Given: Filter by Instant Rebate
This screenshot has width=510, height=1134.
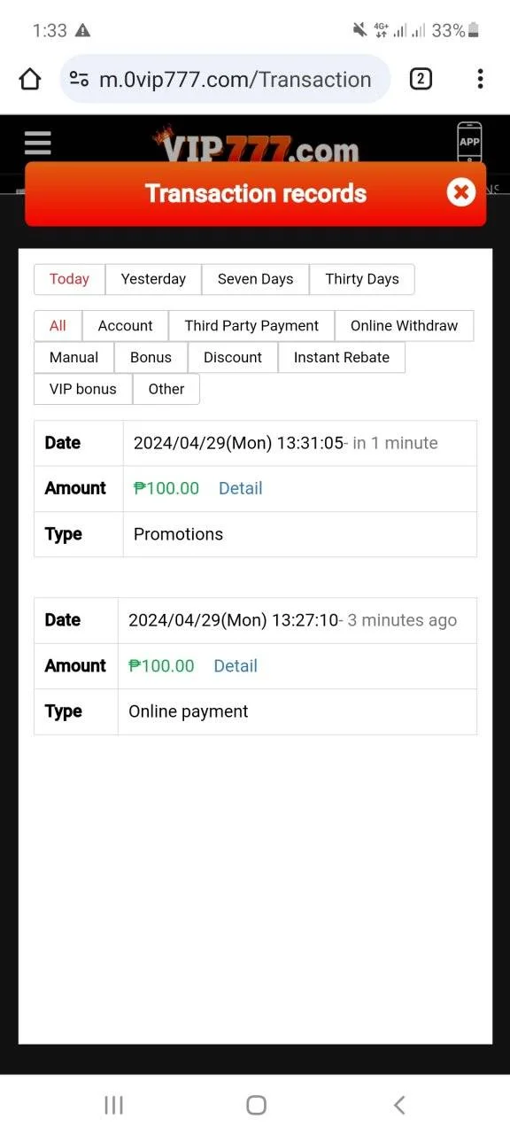Looking at the screenshot, I should [x=342, y=358].
